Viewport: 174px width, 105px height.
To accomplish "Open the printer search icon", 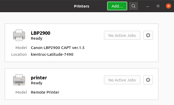I will 134,6.
